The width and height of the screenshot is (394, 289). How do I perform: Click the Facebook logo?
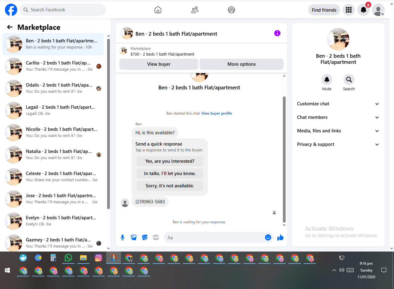coord(11,10)
